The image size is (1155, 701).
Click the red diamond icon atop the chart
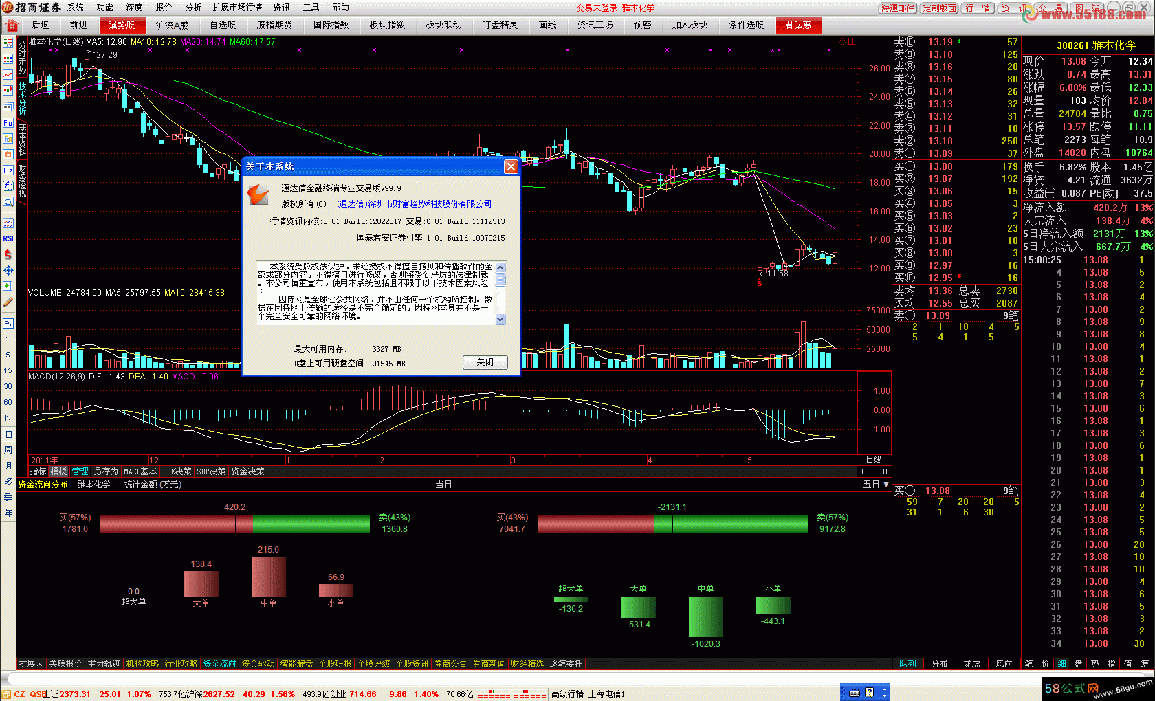(x=842, y=42)
